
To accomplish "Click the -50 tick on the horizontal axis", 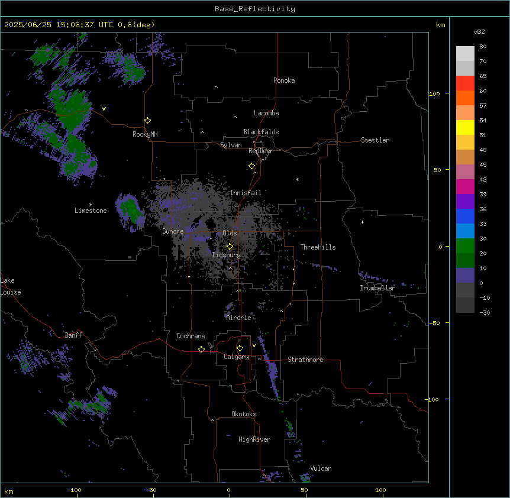I will pyautogui.click(x=151, y=490).
